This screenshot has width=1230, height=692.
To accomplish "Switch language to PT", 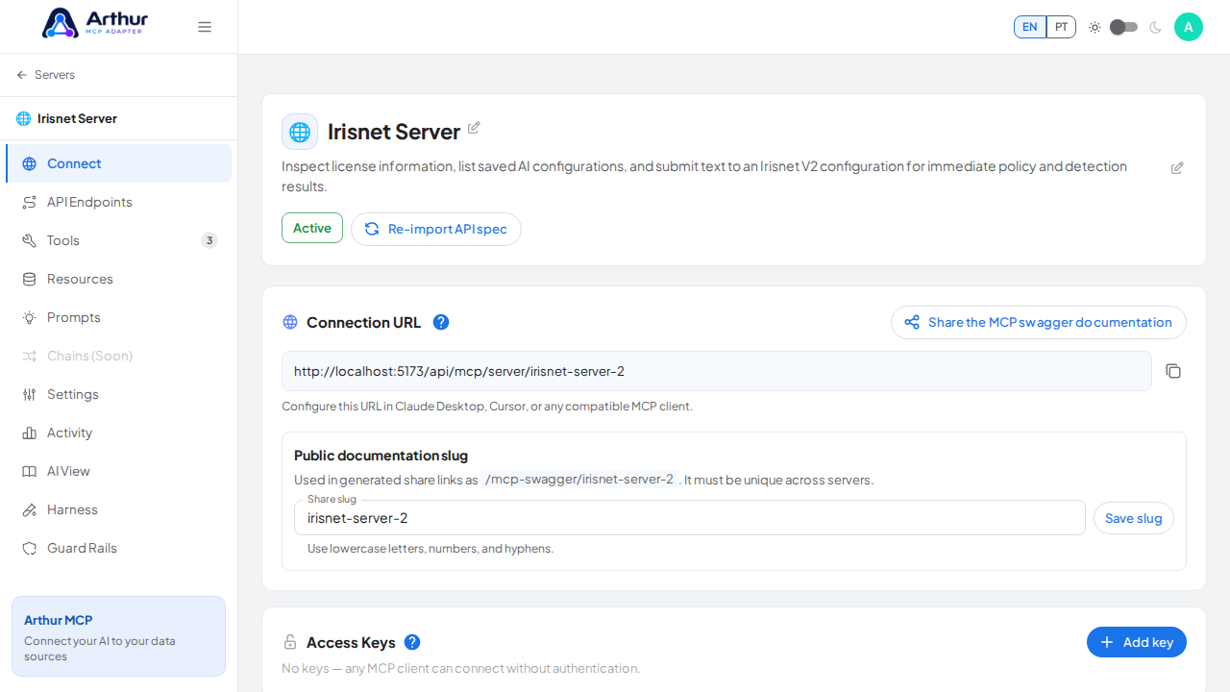I will (x=1061, y=27).
